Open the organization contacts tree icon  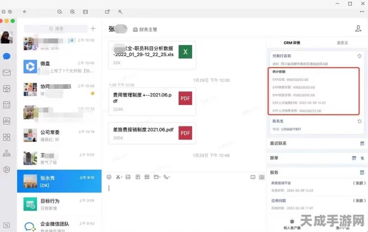pyautogui.click(x=7, y=153)
